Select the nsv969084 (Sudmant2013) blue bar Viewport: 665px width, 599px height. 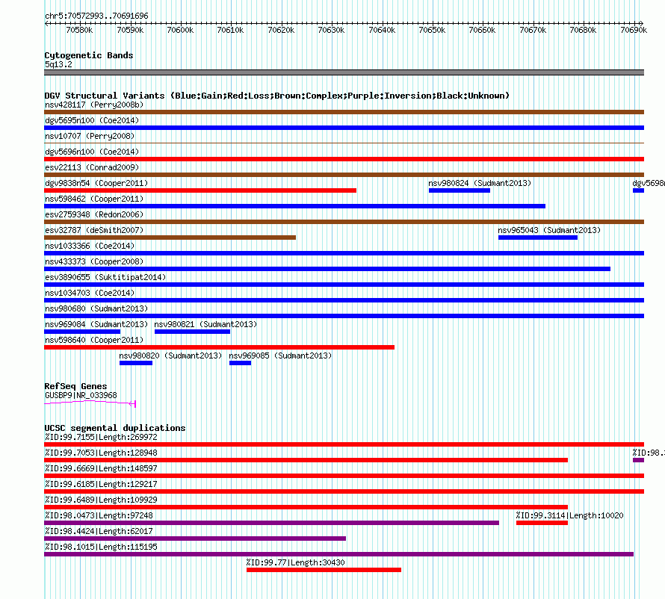[x=82, y=332]
